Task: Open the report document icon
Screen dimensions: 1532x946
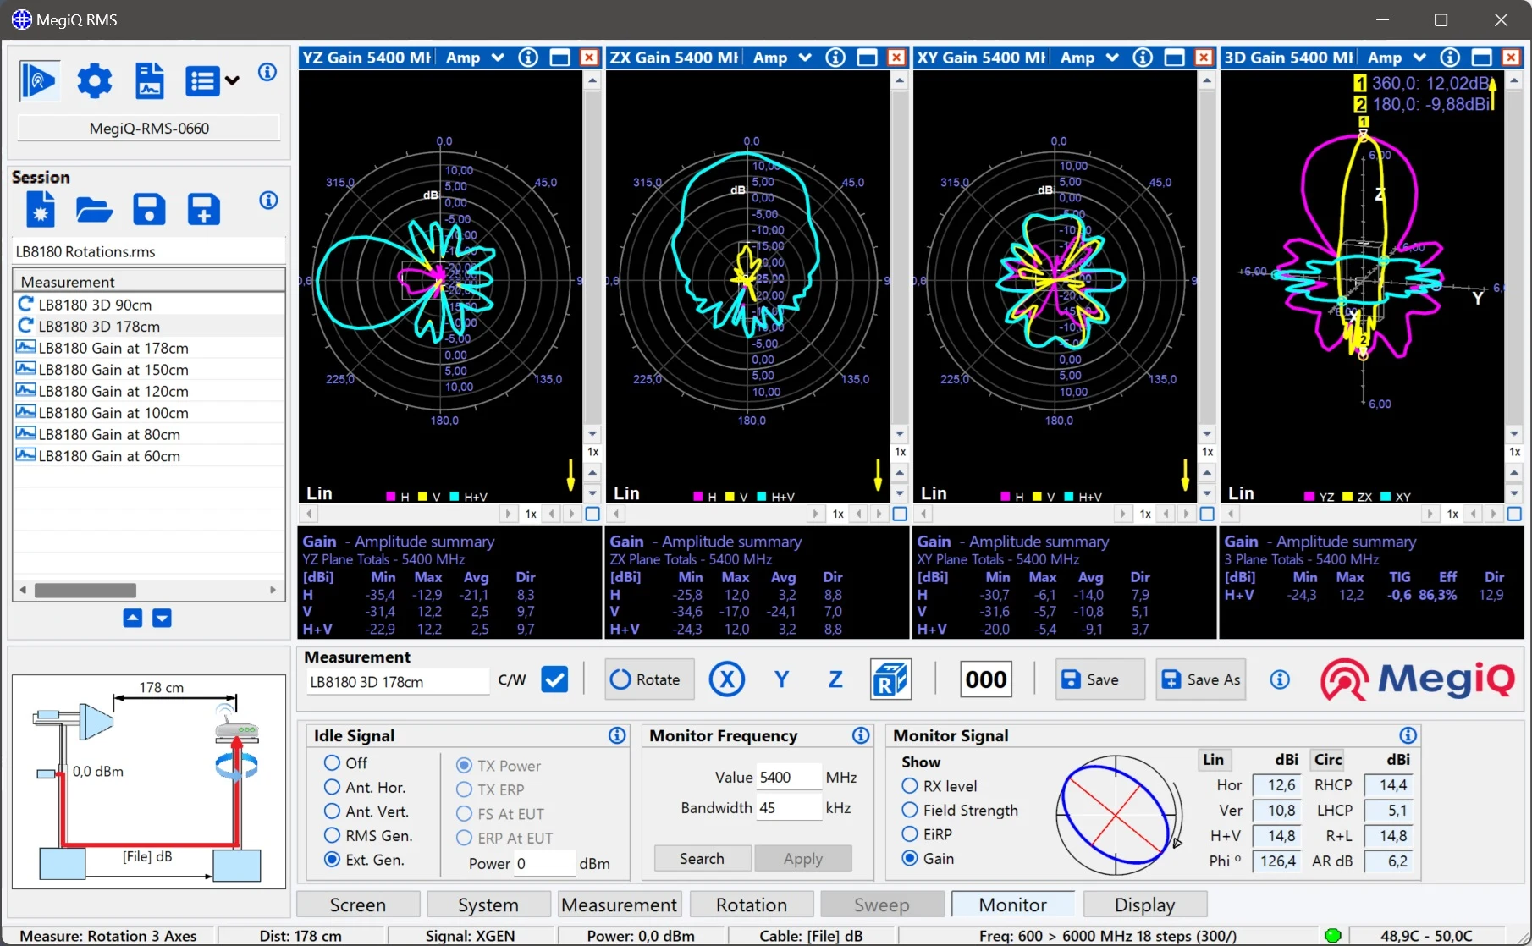Action: tap(150, 81)
